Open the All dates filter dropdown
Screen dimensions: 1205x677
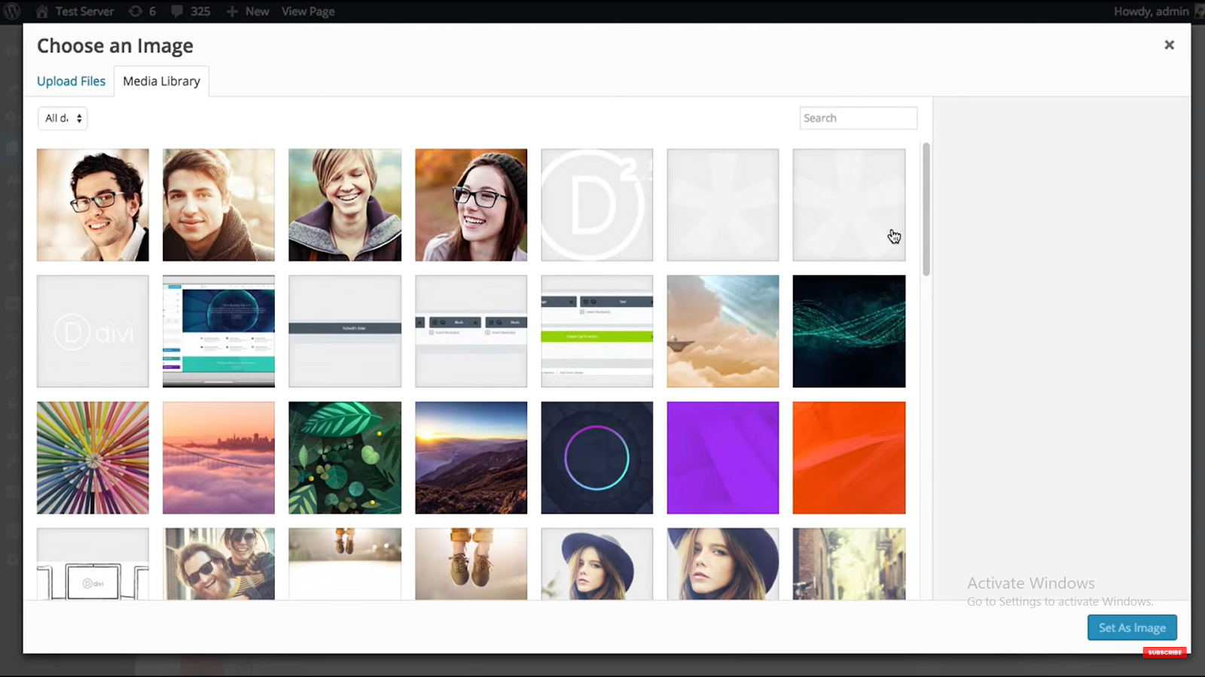(63, 118)
